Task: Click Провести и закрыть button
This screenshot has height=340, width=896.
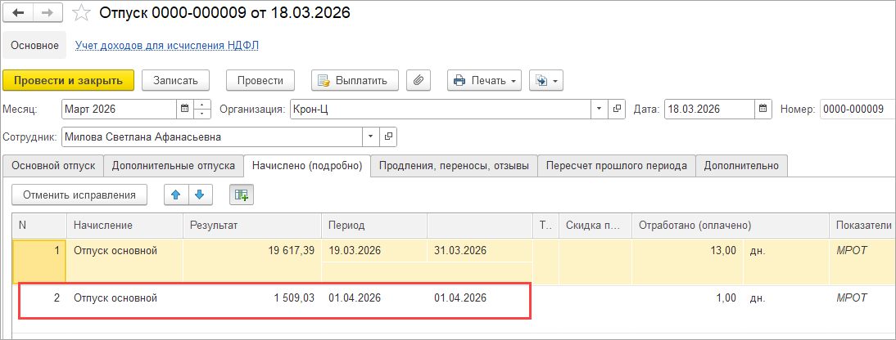Action: click(x=68, y=80)
